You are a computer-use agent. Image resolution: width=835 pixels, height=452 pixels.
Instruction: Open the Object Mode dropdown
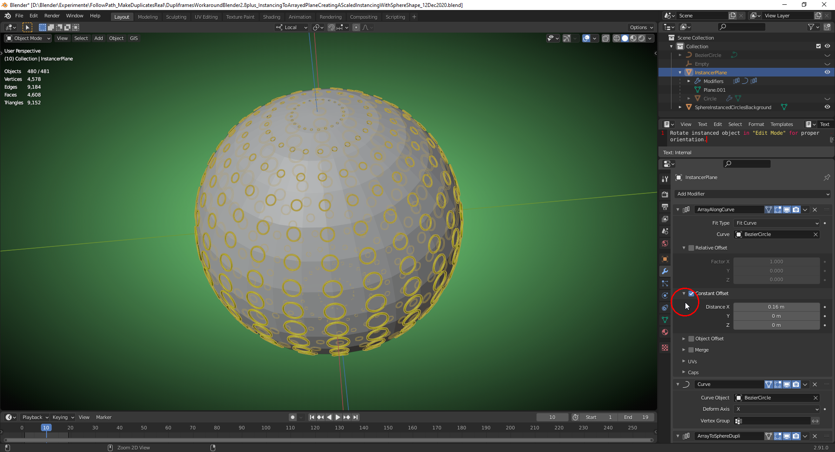[28, 38]
